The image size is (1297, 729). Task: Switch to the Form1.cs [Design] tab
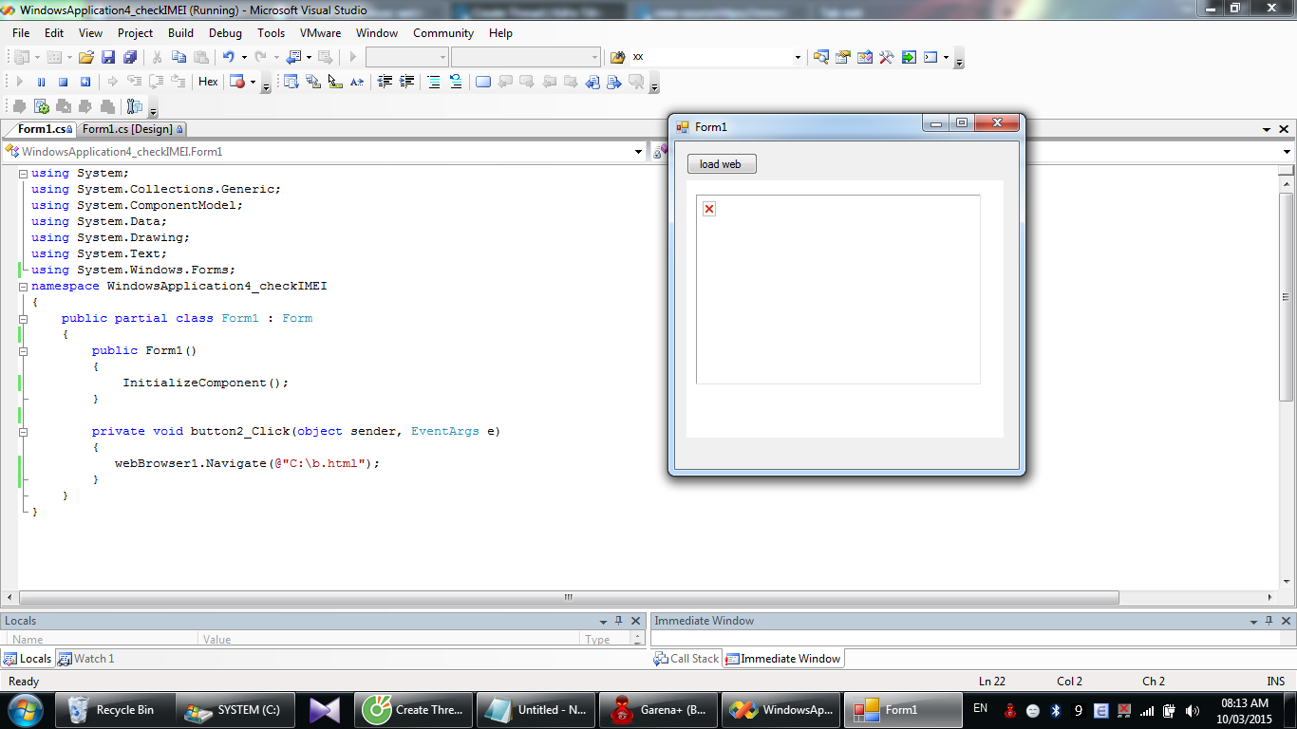132,129
